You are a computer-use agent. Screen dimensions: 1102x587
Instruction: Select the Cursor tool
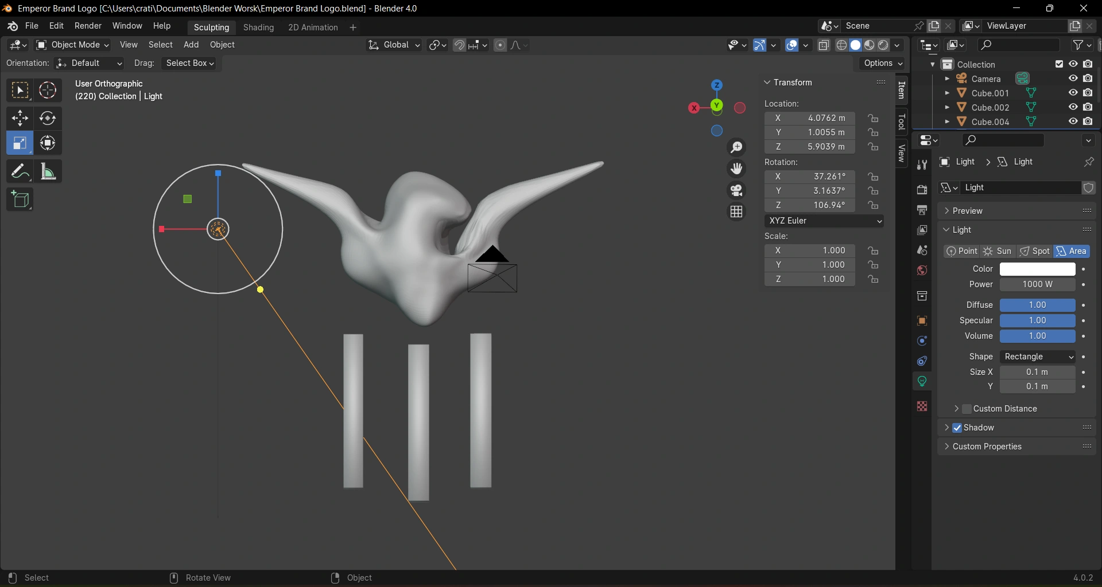(48, 91)
